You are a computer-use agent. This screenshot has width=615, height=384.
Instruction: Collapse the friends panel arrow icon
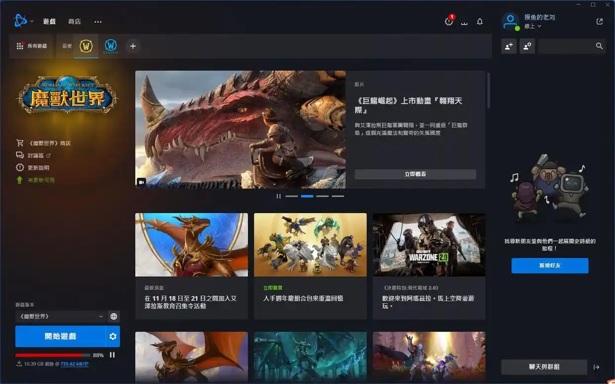(597, 367)
